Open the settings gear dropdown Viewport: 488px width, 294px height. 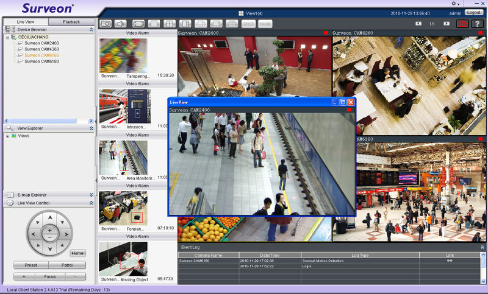point(455,4)
